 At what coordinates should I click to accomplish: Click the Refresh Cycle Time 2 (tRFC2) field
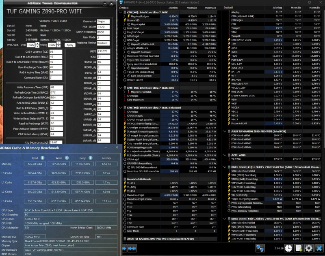click(x=56, y=93)
